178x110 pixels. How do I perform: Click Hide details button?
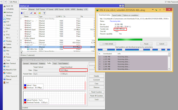pos(108,44)
